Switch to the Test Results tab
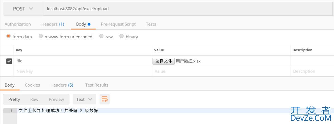The image size is (334, 124). pos(97,85)
